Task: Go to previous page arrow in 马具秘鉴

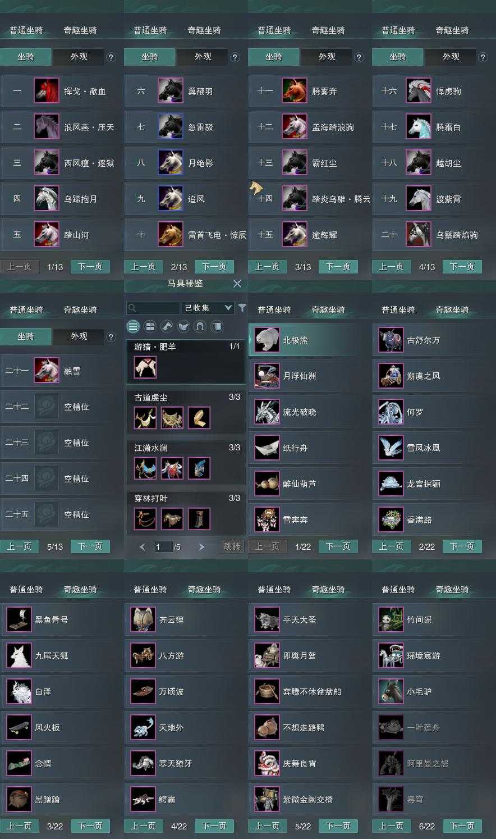Action: point(142,546)
